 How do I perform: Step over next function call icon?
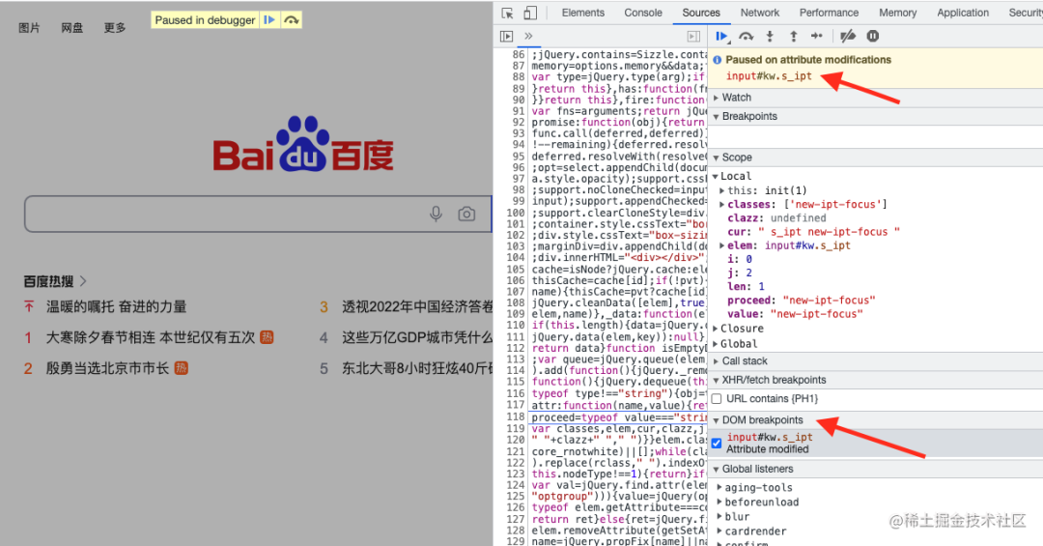747,36
